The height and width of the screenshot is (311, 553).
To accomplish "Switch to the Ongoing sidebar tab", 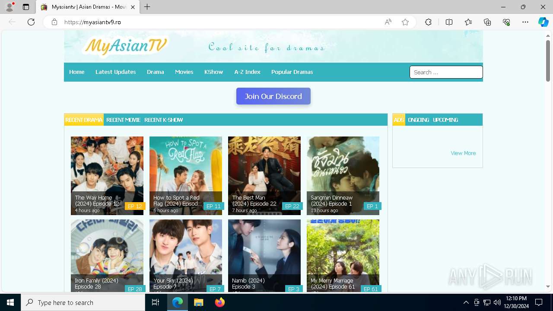I will point(419,120).
